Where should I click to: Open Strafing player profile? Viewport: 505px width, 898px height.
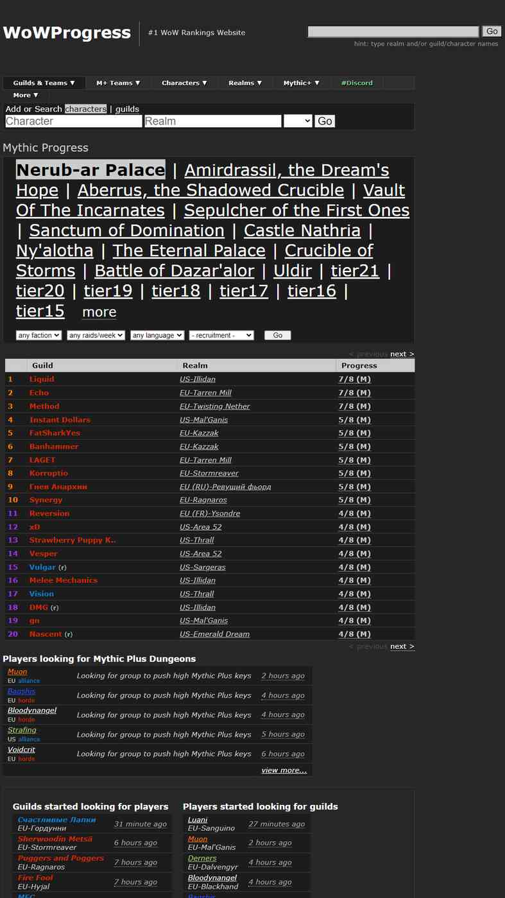(x=22, y=730)
